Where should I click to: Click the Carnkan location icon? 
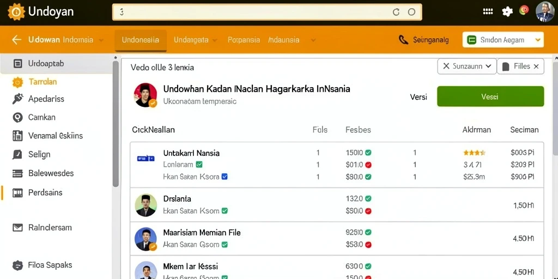(x=17, y=118)
